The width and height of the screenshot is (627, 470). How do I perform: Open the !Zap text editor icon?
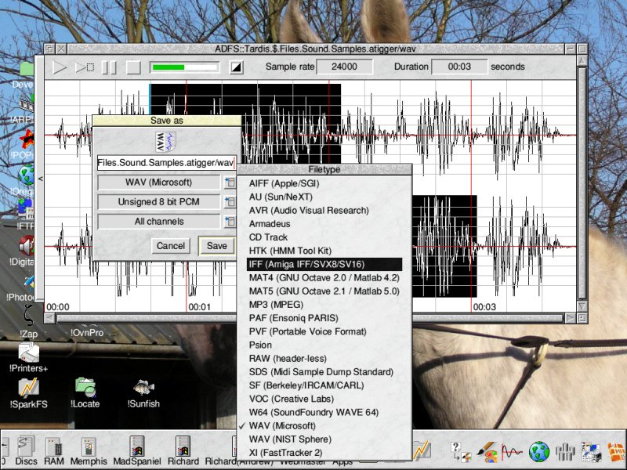click(28, 322)
